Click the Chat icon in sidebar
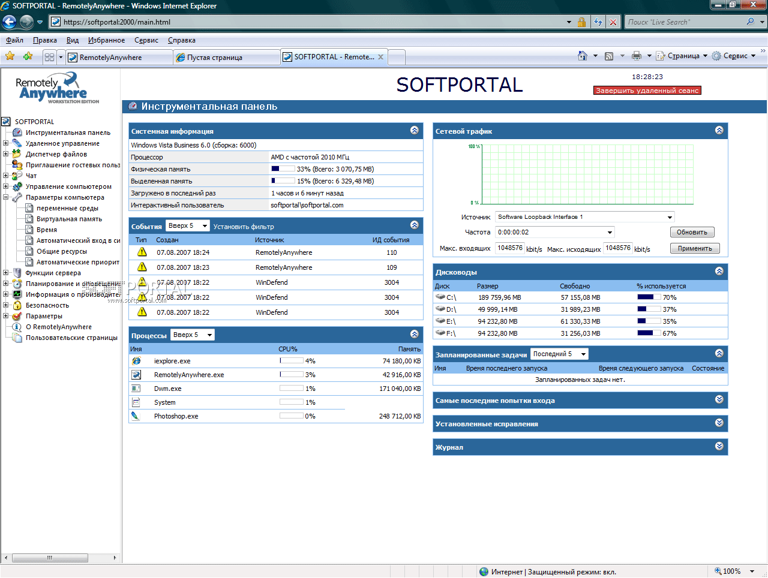This screenshot has height=578, width=768. [17, 176]
